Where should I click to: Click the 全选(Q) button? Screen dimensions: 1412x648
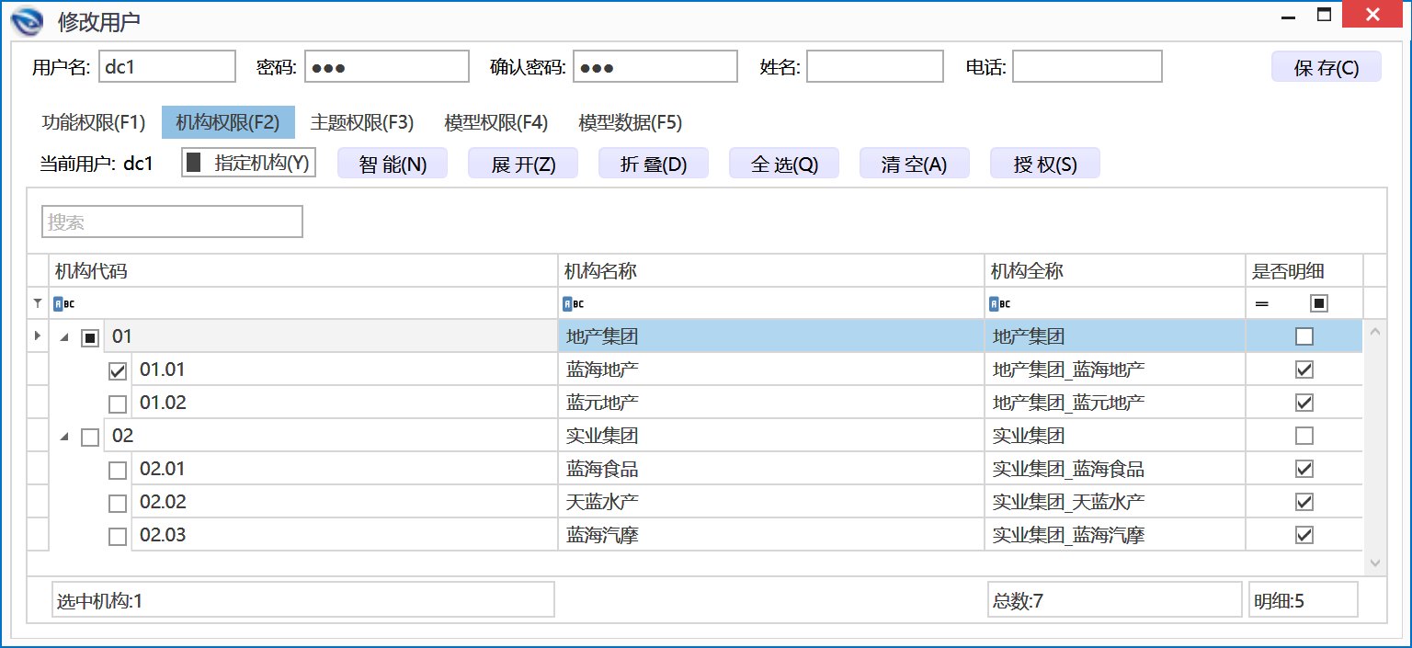tap(784, 165)
